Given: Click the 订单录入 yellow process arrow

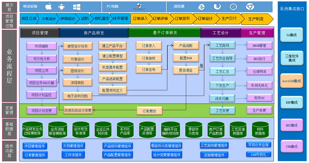Looking at the screenshot, I should coord(140,19).
